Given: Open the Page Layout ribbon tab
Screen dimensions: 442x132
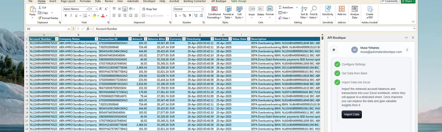Looking at the screenshot, I should pos(68,1).
